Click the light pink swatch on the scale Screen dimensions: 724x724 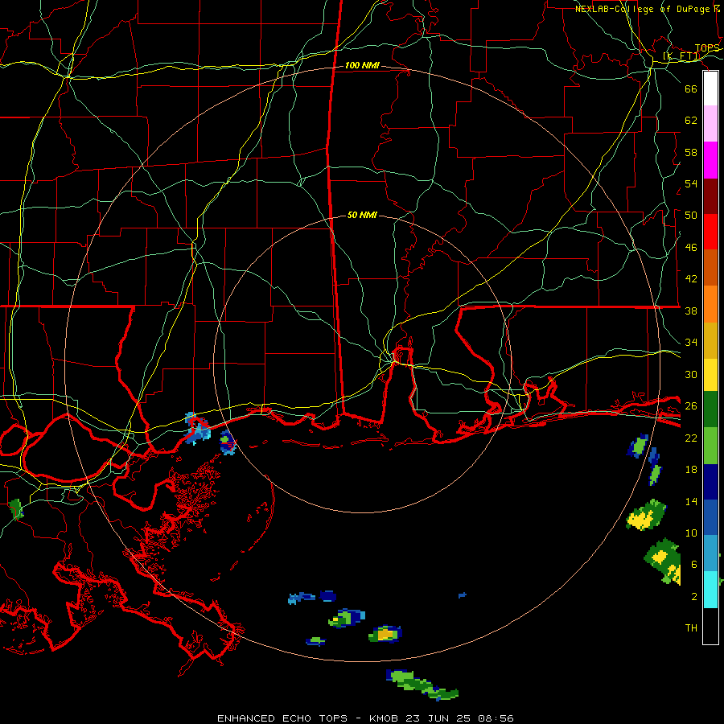pos(710,124)
